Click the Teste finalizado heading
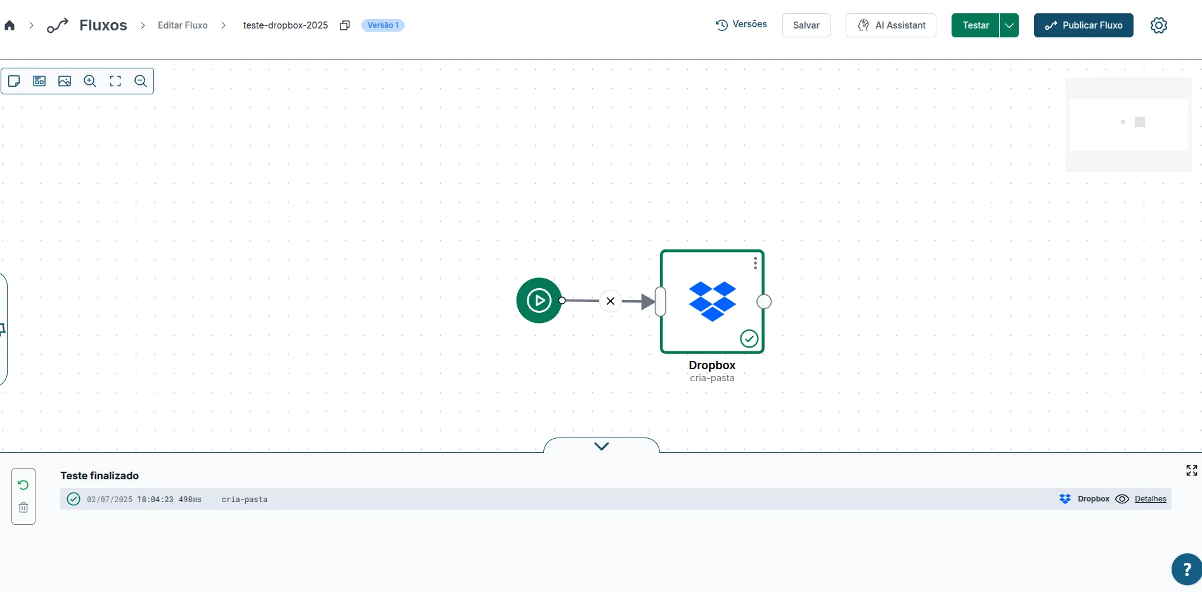 pos(100,475)
